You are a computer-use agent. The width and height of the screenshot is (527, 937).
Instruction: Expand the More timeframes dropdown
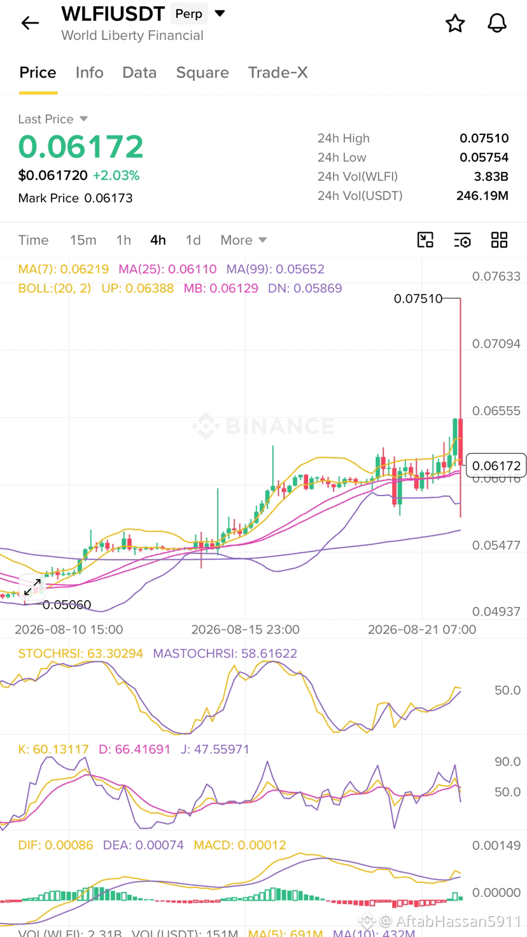[243, 240]
